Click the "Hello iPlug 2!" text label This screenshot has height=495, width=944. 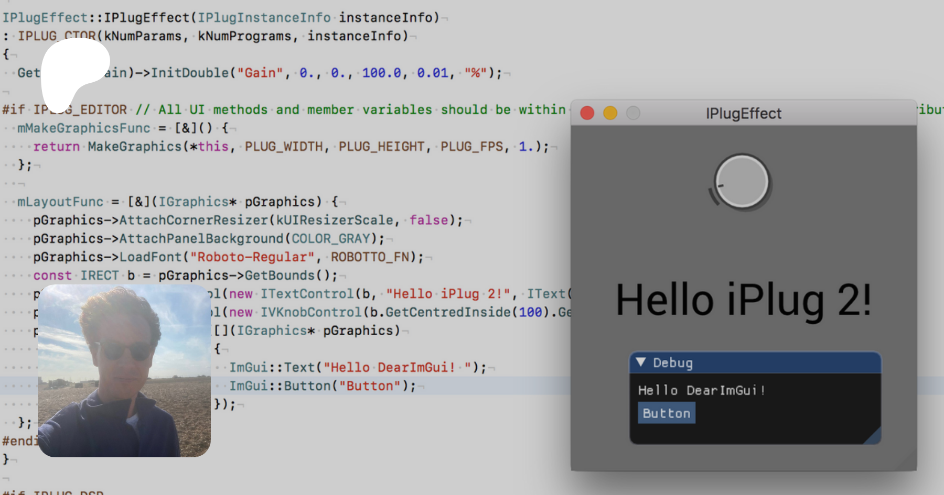[743, 300]
